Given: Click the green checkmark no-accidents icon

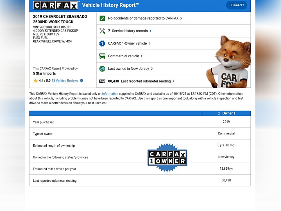Looking at the screenshot, I should point(102,18).
